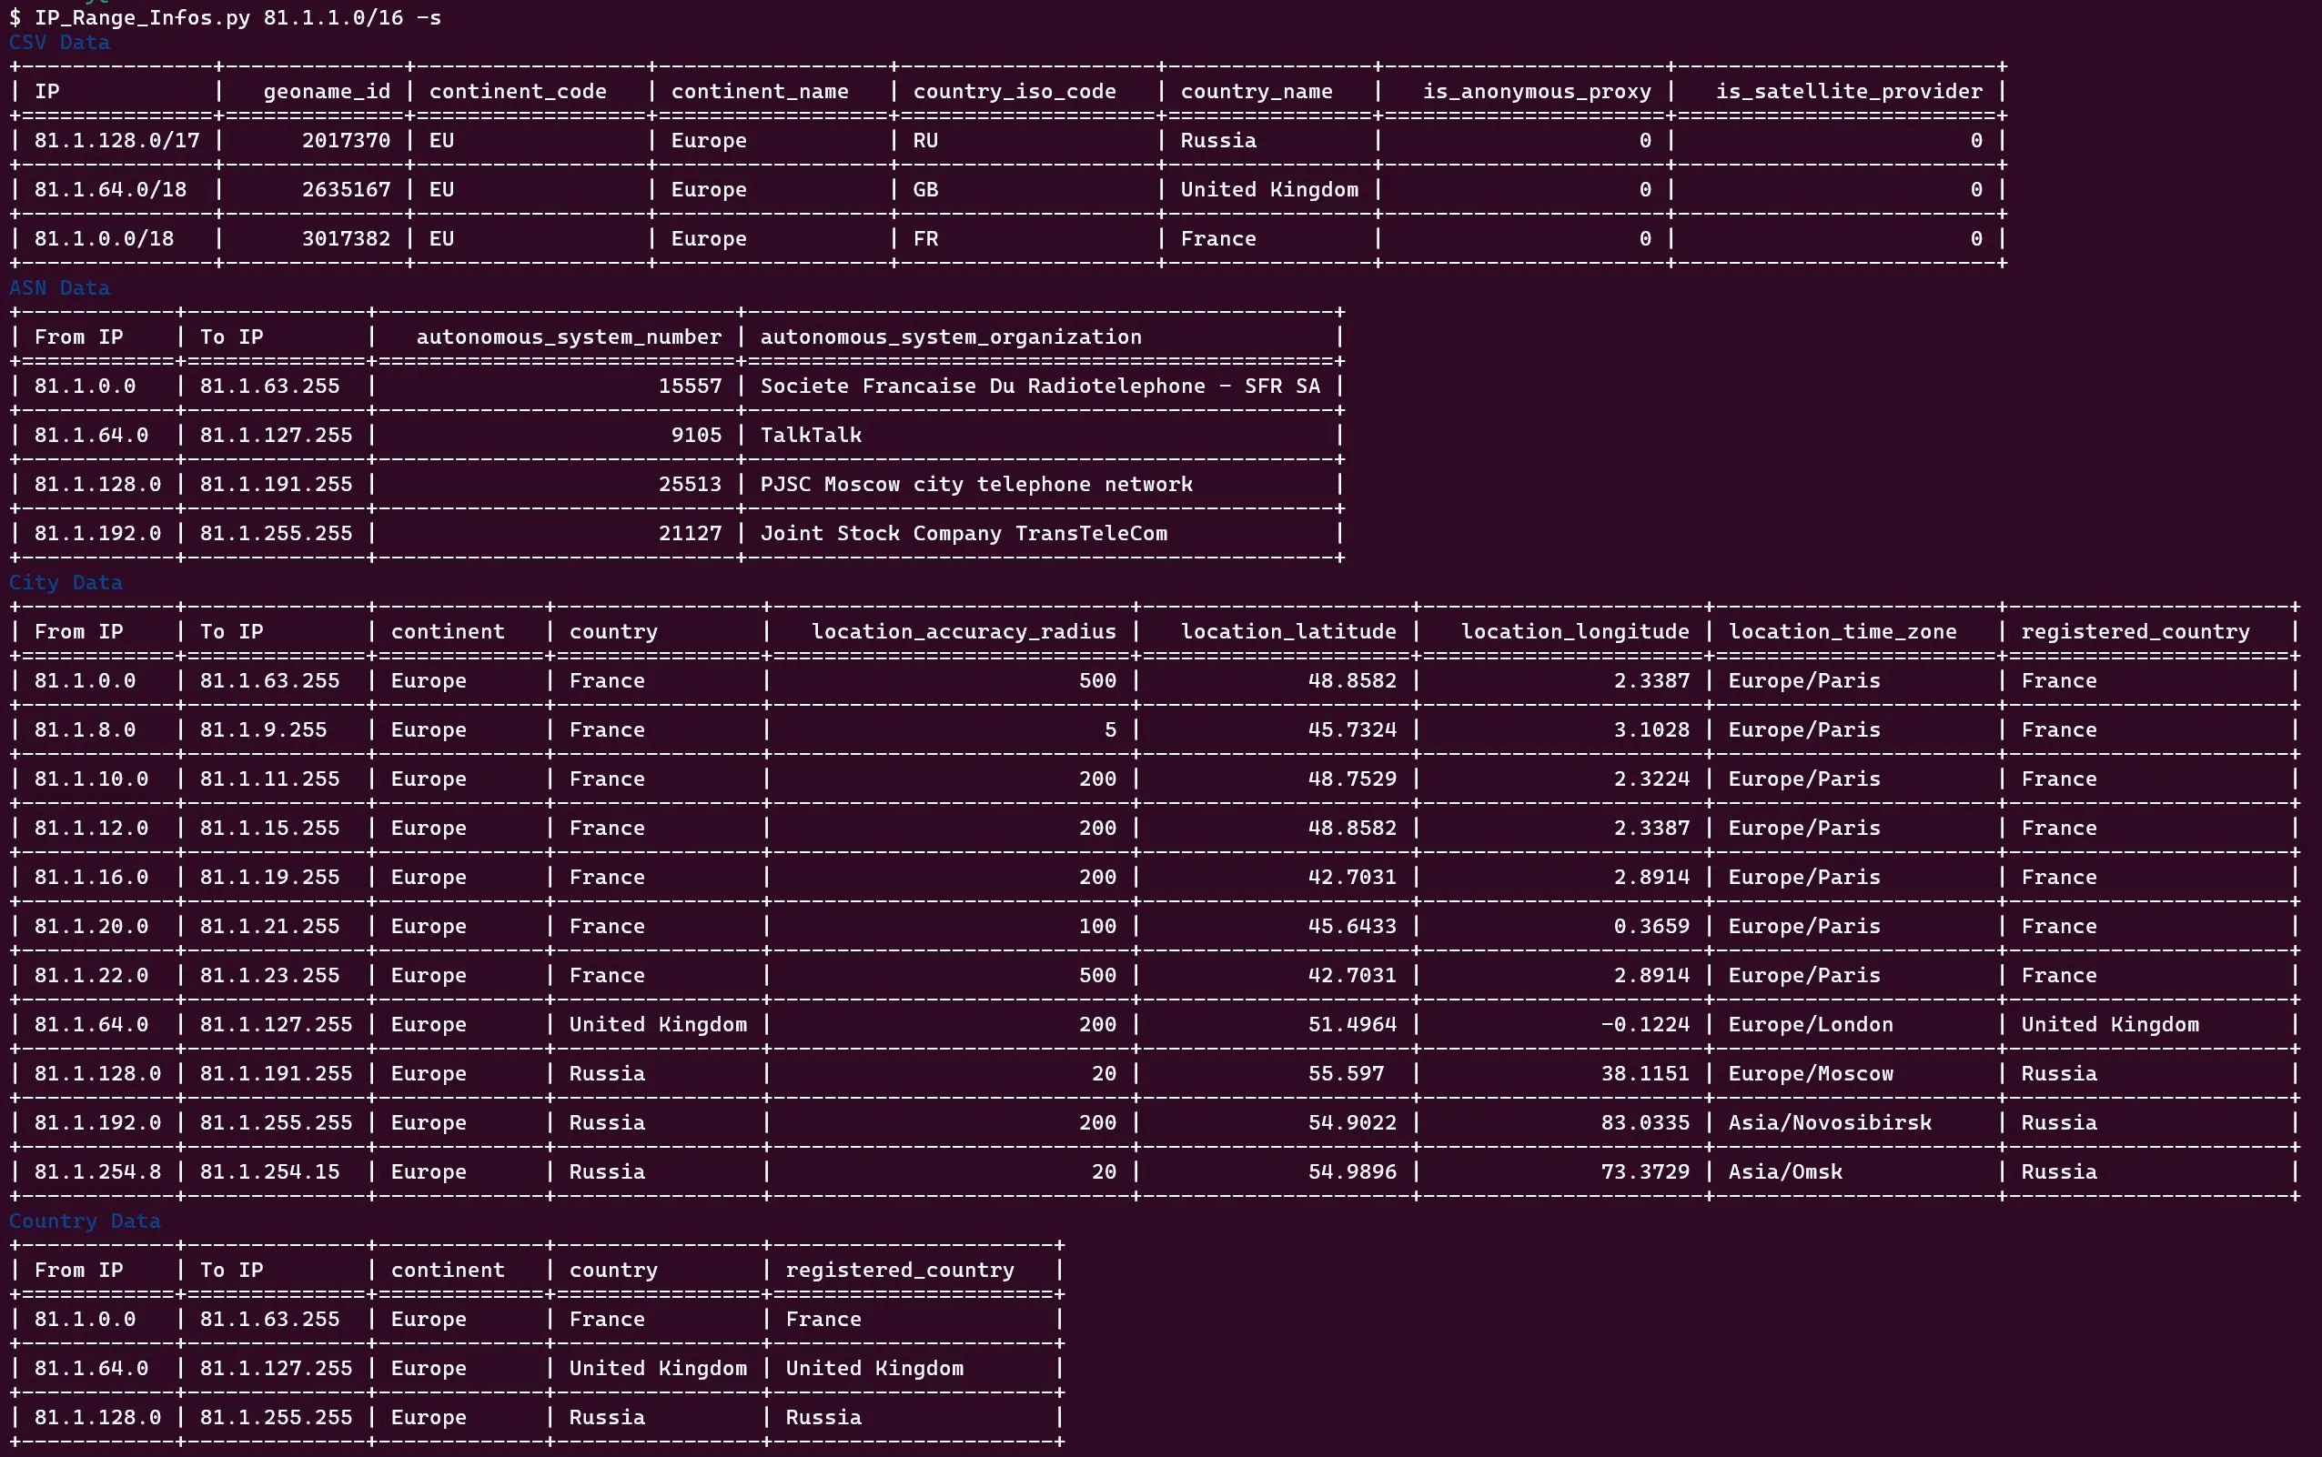Viewport: 2322px width, 1457px height.
Task: Click latitude value 45.7324
Action: click(x=1352, y=730)
